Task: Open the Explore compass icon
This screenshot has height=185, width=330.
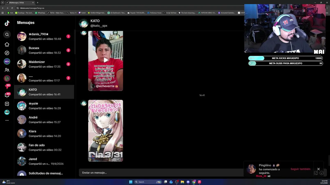Action: point(7,53)
